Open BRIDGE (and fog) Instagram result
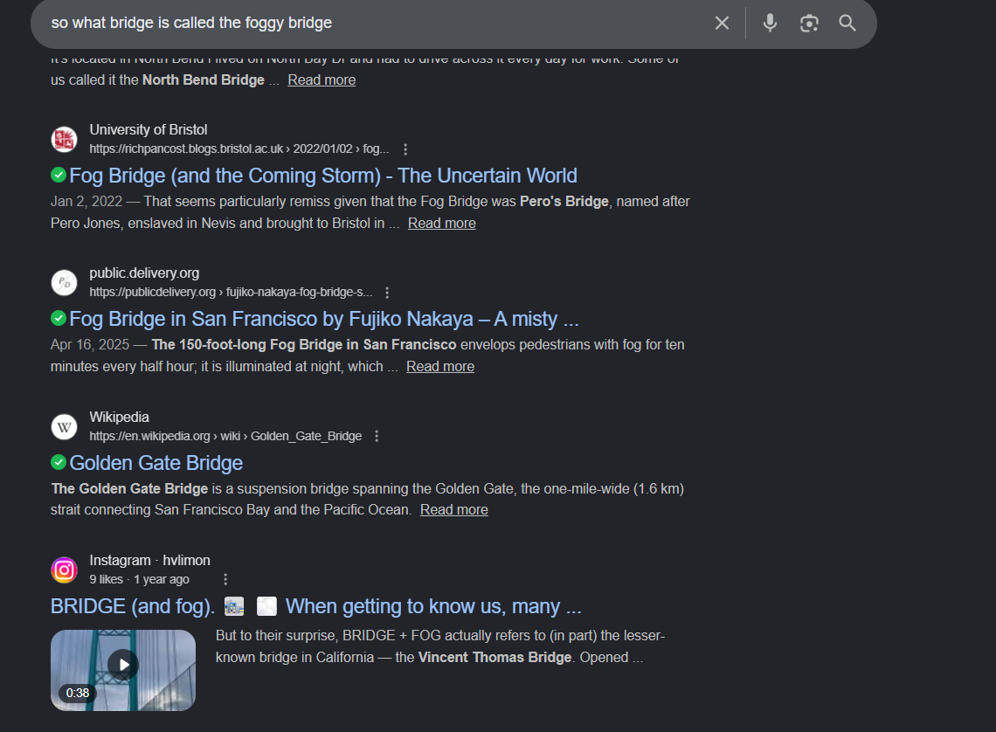This screenshot has height=732, width=996. [x=315, y=606]
